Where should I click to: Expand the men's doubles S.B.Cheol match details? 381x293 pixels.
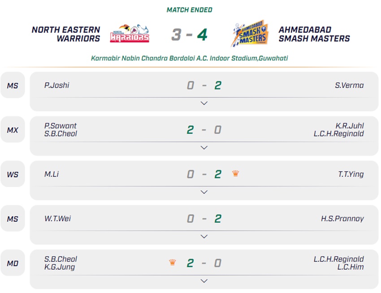click(x=204, y=281)
